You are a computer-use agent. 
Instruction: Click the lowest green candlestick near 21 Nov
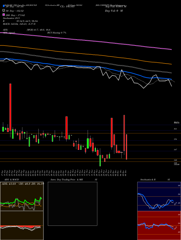100,161
